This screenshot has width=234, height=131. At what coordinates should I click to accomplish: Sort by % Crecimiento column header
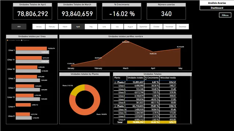coord(152,78)
